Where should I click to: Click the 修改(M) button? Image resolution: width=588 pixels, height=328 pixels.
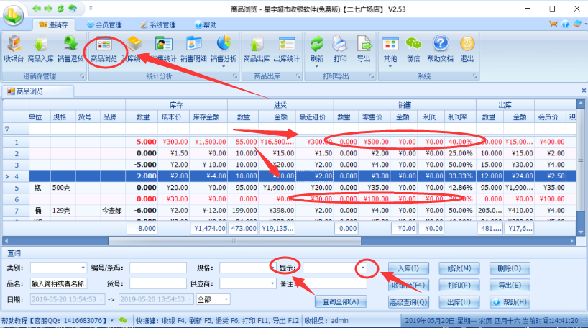pos(459,268)
